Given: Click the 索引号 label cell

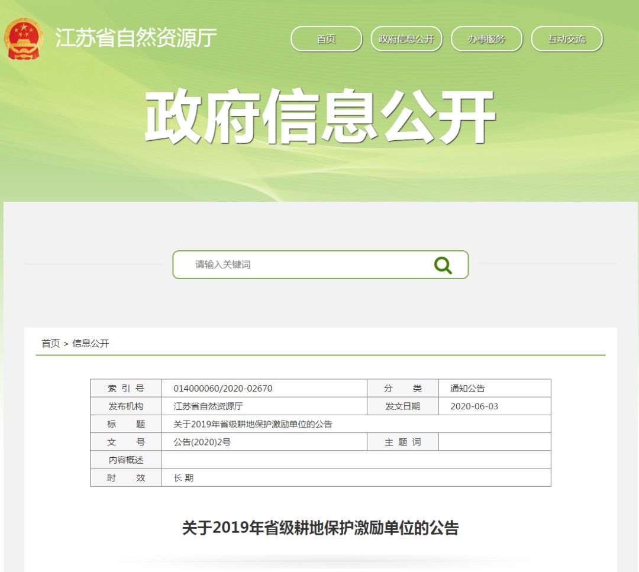Looking at the screenshot, I should (126, 389).
